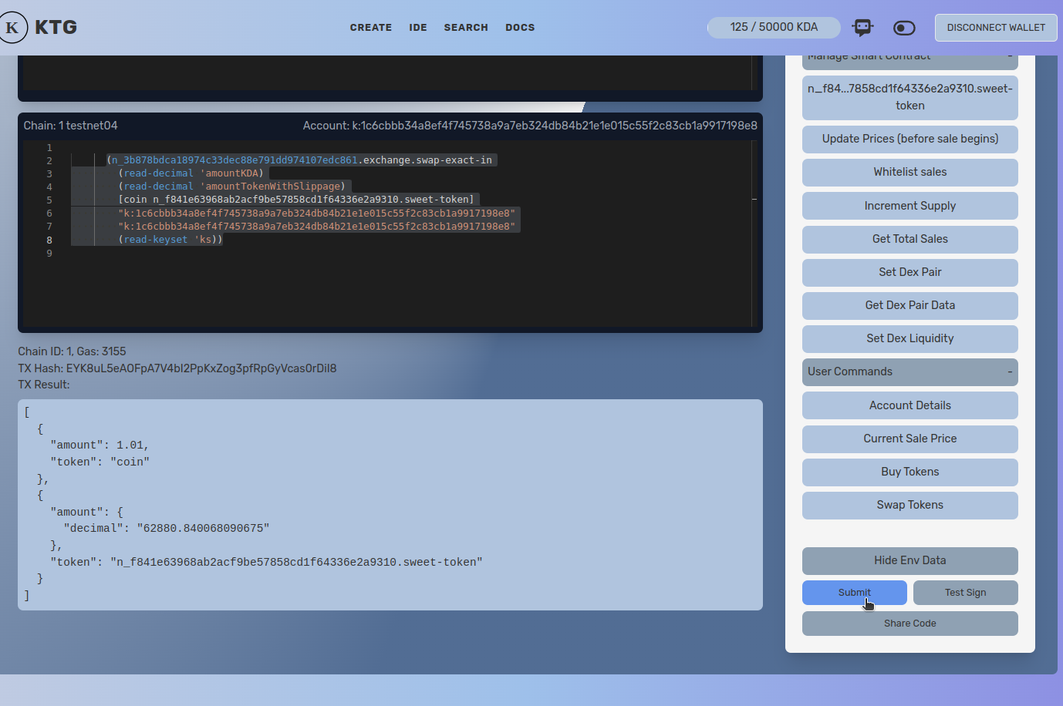Click the read-decimal 'amountKDA line
The image size is (1063, 706).
(191, 173)
